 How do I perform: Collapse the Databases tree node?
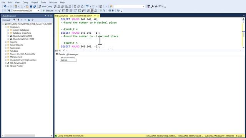point(6,27)
